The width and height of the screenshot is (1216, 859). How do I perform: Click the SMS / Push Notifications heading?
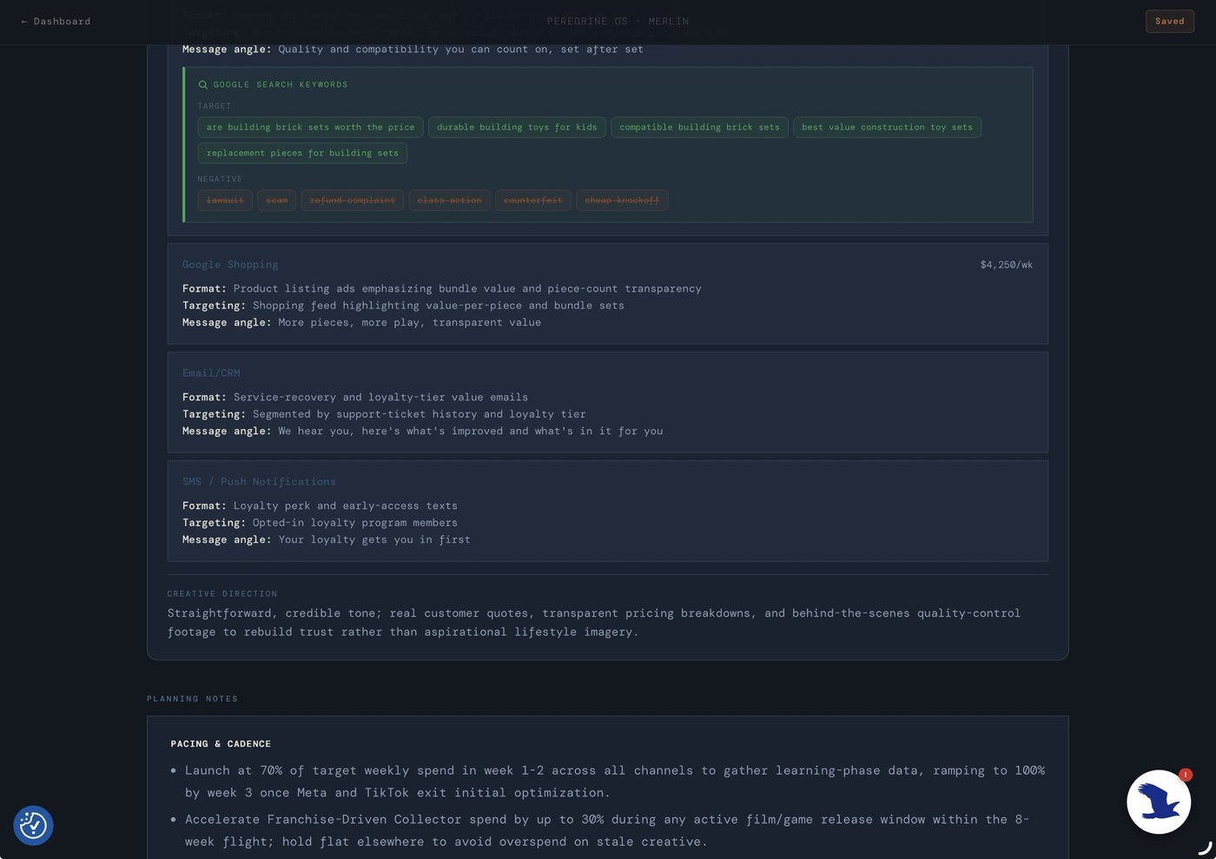click(x=259, y=482)
